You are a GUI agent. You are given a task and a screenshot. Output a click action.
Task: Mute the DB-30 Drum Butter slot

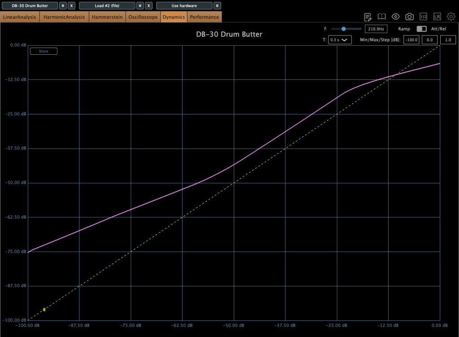pos(63,6)
